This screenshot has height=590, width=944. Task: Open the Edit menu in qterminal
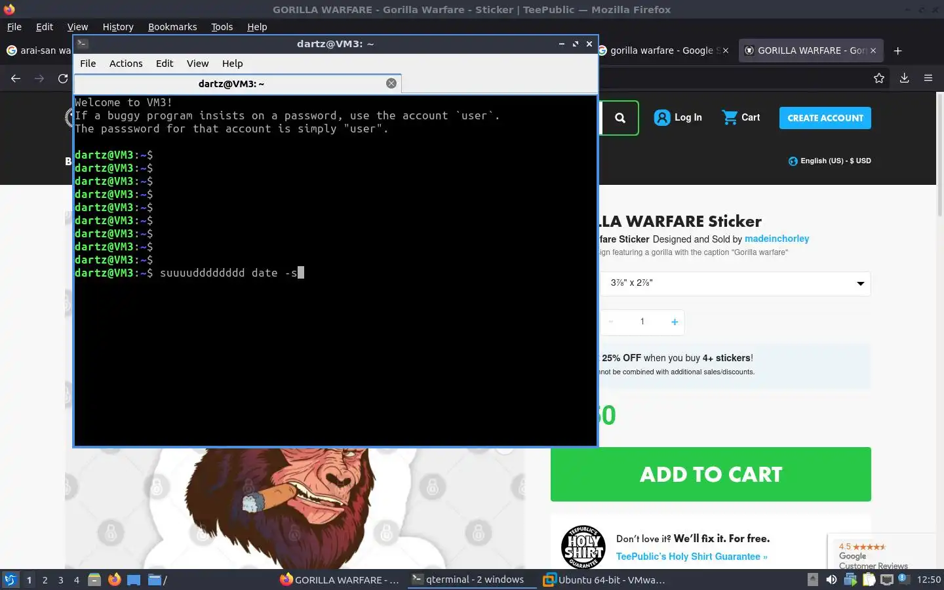tap(165, 64)
